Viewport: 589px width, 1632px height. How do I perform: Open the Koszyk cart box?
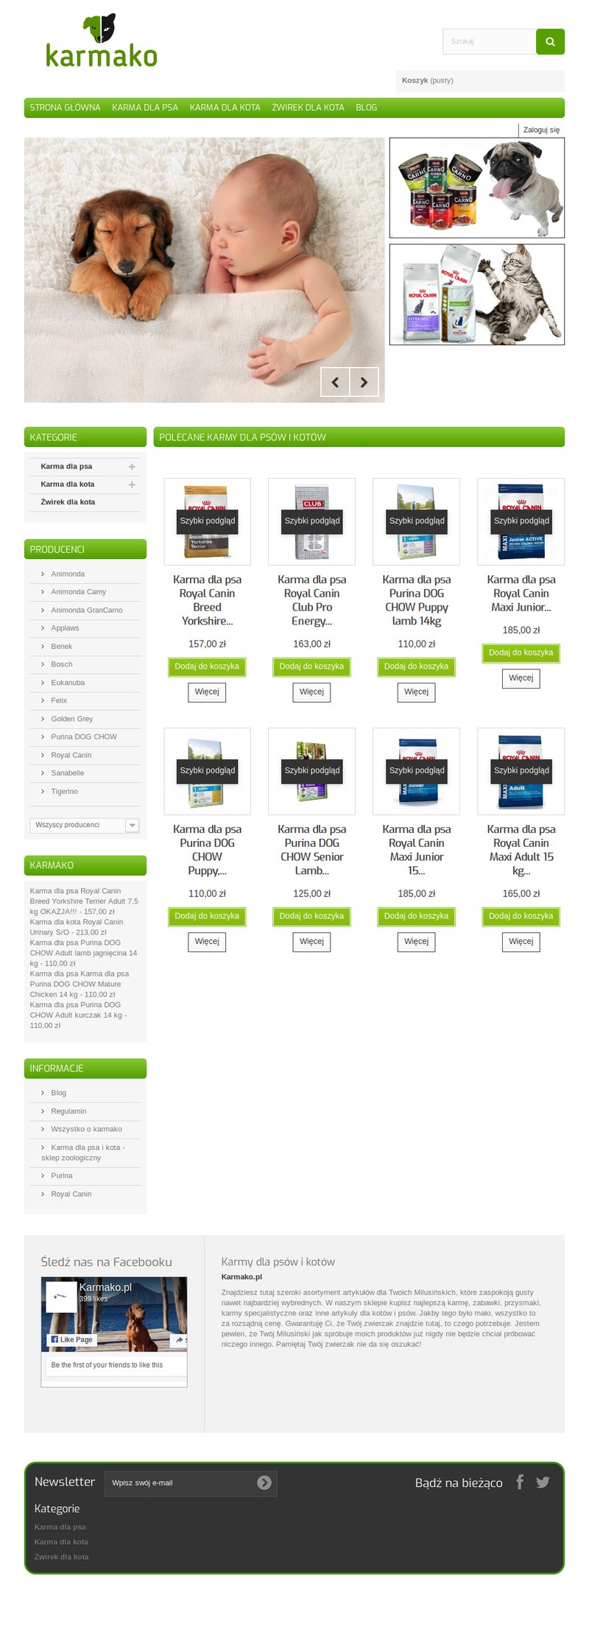point(480,80)
